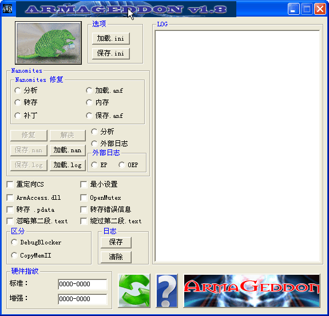The width and height of the screenshot is (329, 316).
Task: Click the 加载.ini button
Action: 111,38
